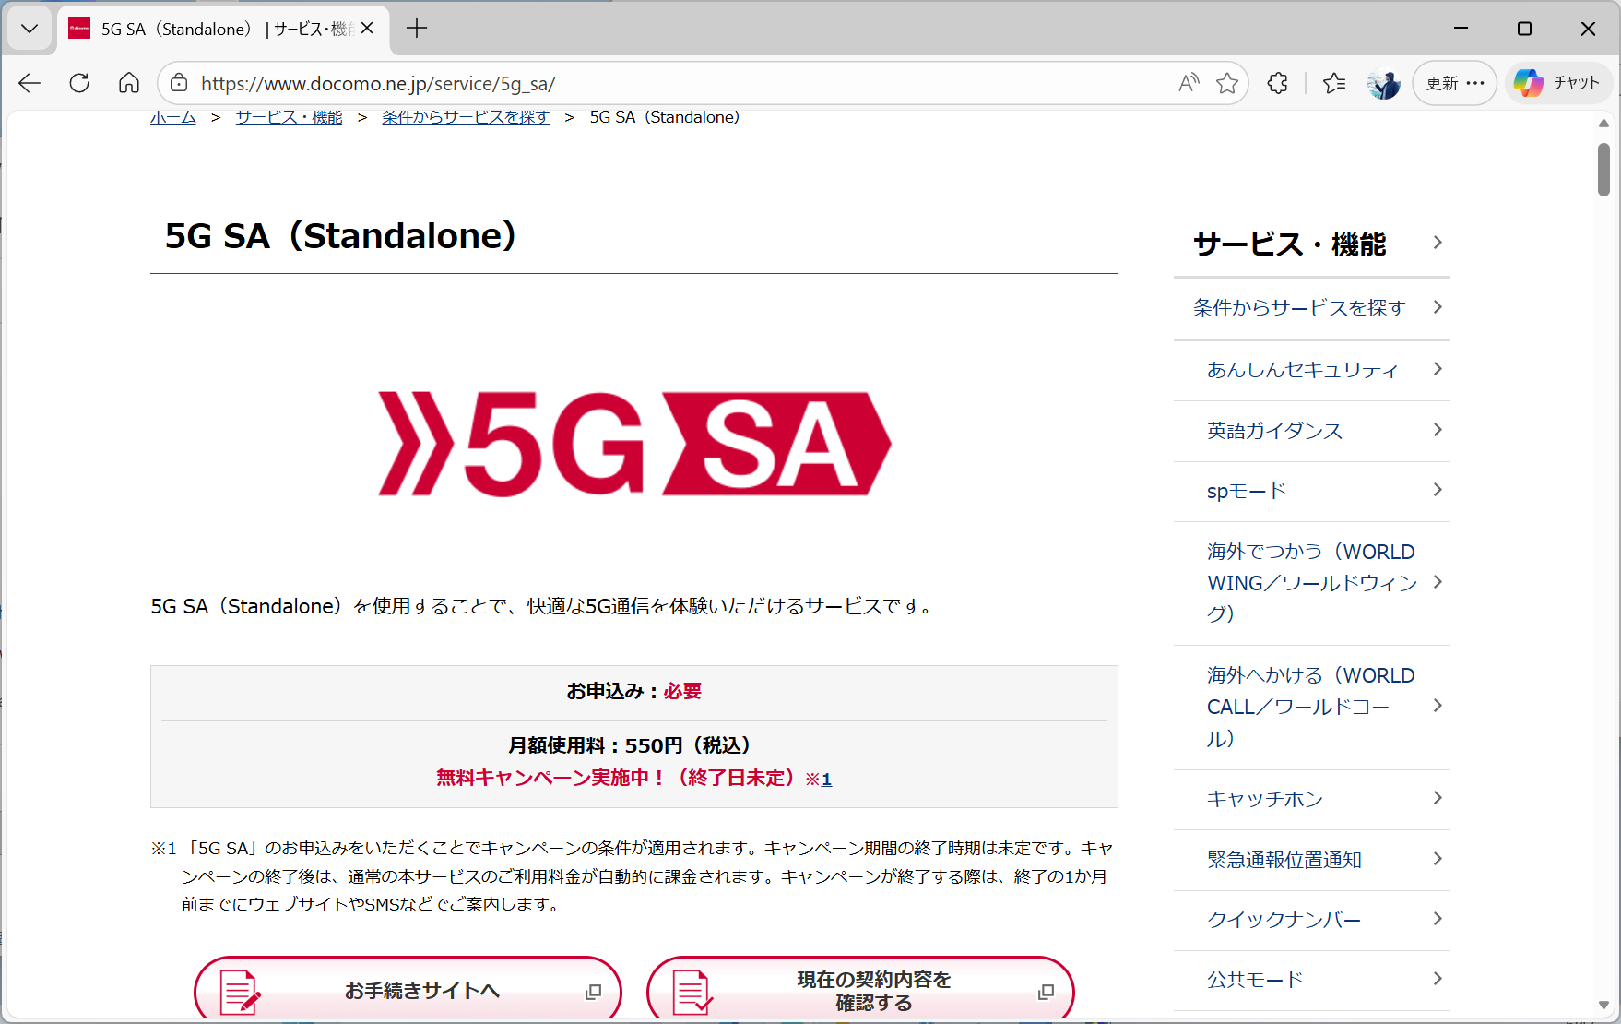This screenshot has width=1621, height=1024.
Task: Click the document-check icon on 契約内容 button
Action: 692,993
